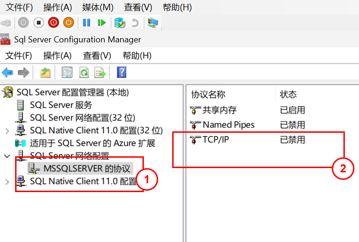This screenshot has height=242, width=359.
Task: Click the blue Back arrow
Action: pos(8,73)
